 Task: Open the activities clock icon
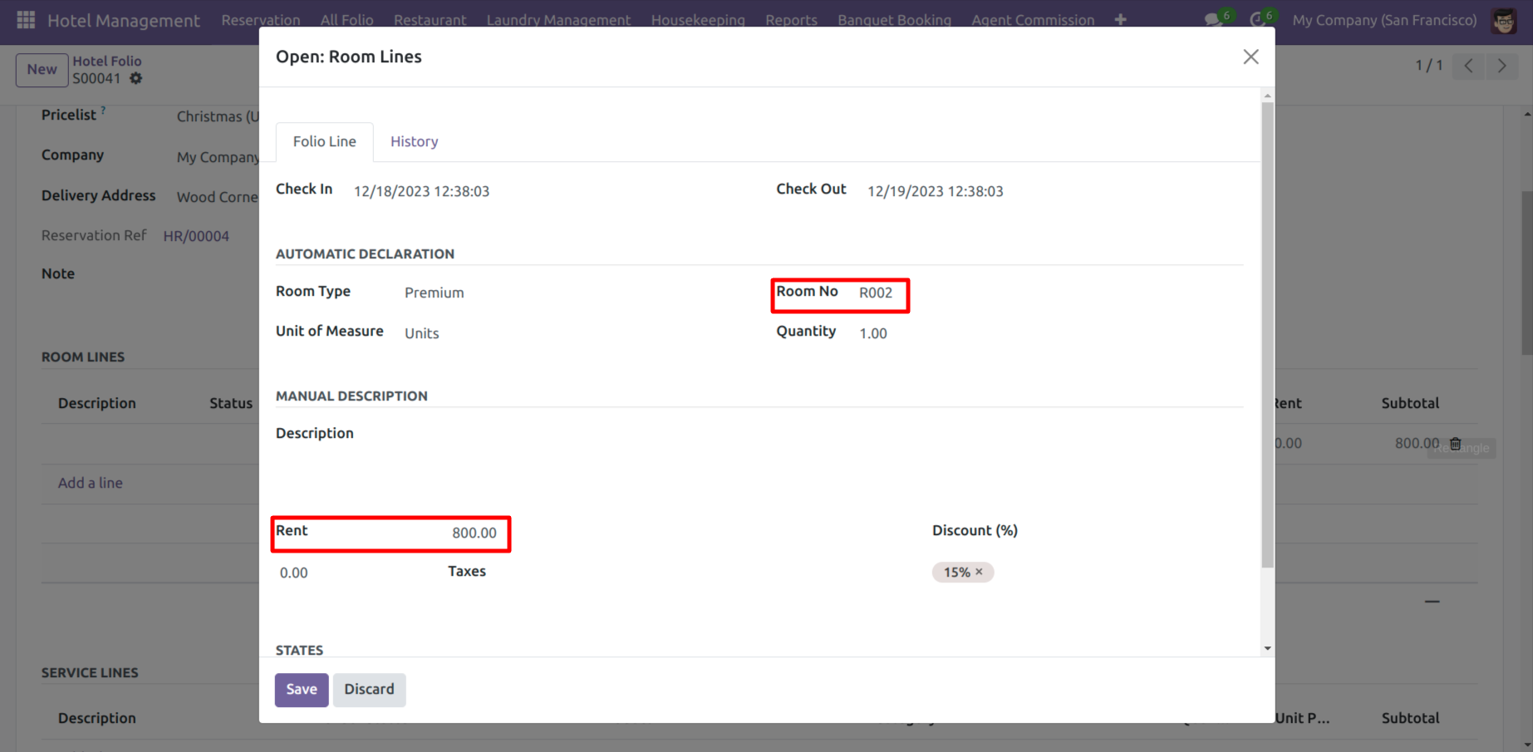1258,19
